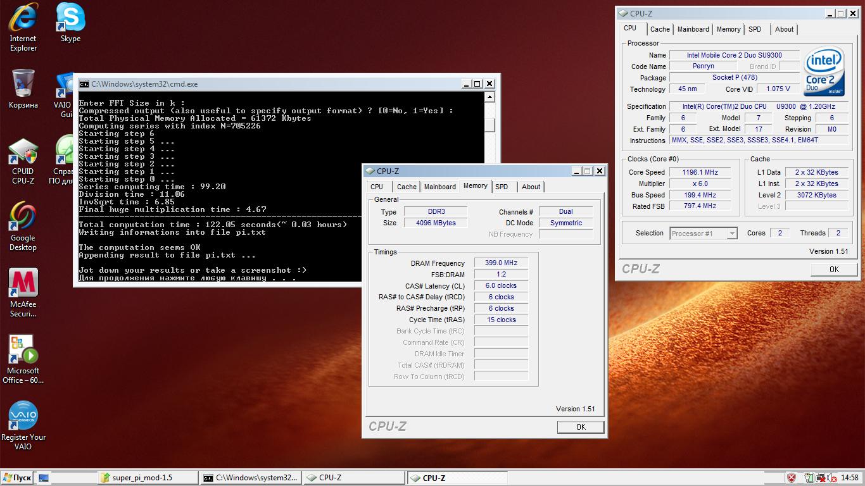Click OK in the right CPU-Z window
The height and width of the screenshot is (486, 865).
pyautogui.click(x=834, y=270)
